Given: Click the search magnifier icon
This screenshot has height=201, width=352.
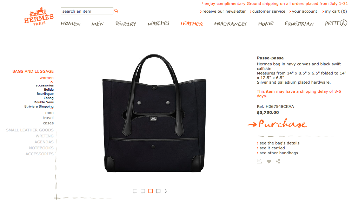Looking at the screenshot, I should 116,11.
